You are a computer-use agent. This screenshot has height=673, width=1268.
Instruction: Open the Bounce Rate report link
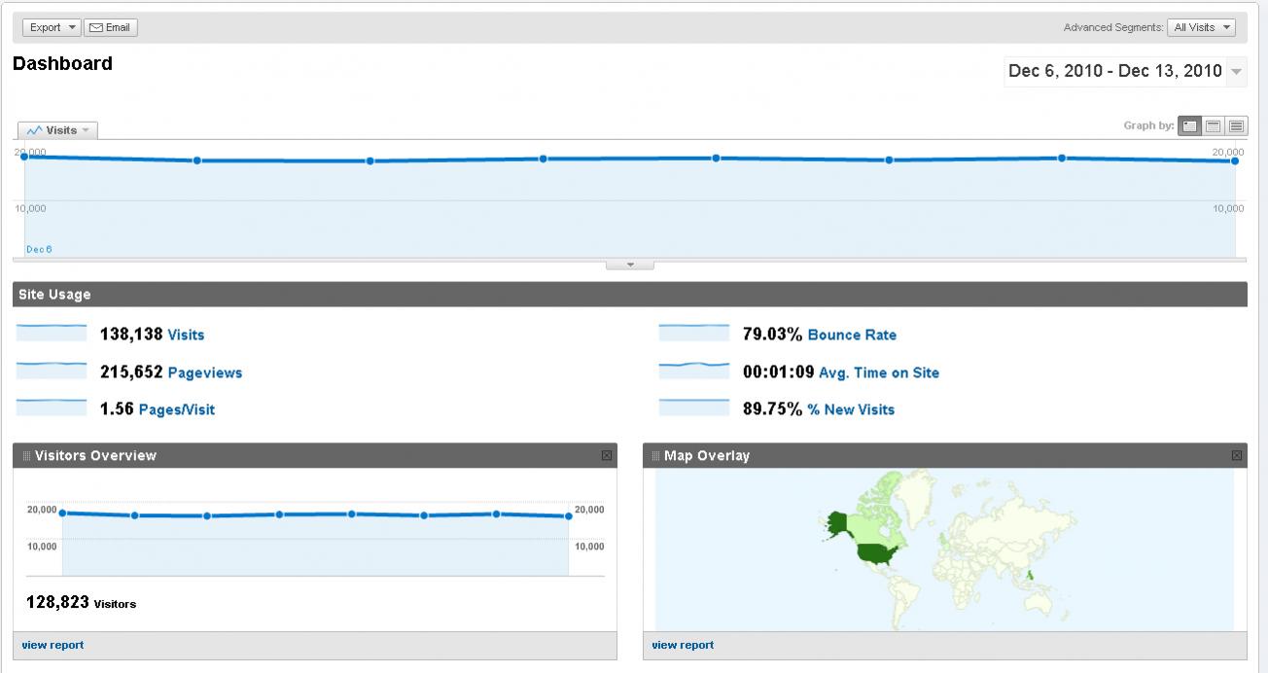pyautogui.click(x=852, y=335)
